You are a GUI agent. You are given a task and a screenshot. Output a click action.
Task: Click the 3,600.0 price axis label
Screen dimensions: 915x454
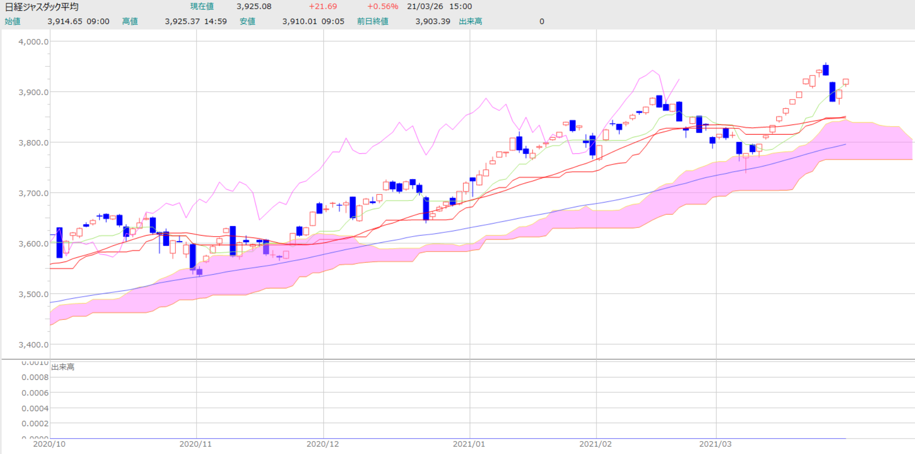(34, 244)
